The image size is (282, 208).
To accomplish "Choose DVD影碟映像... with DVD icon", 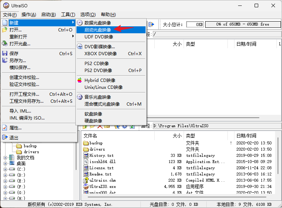I will (111, 47).
